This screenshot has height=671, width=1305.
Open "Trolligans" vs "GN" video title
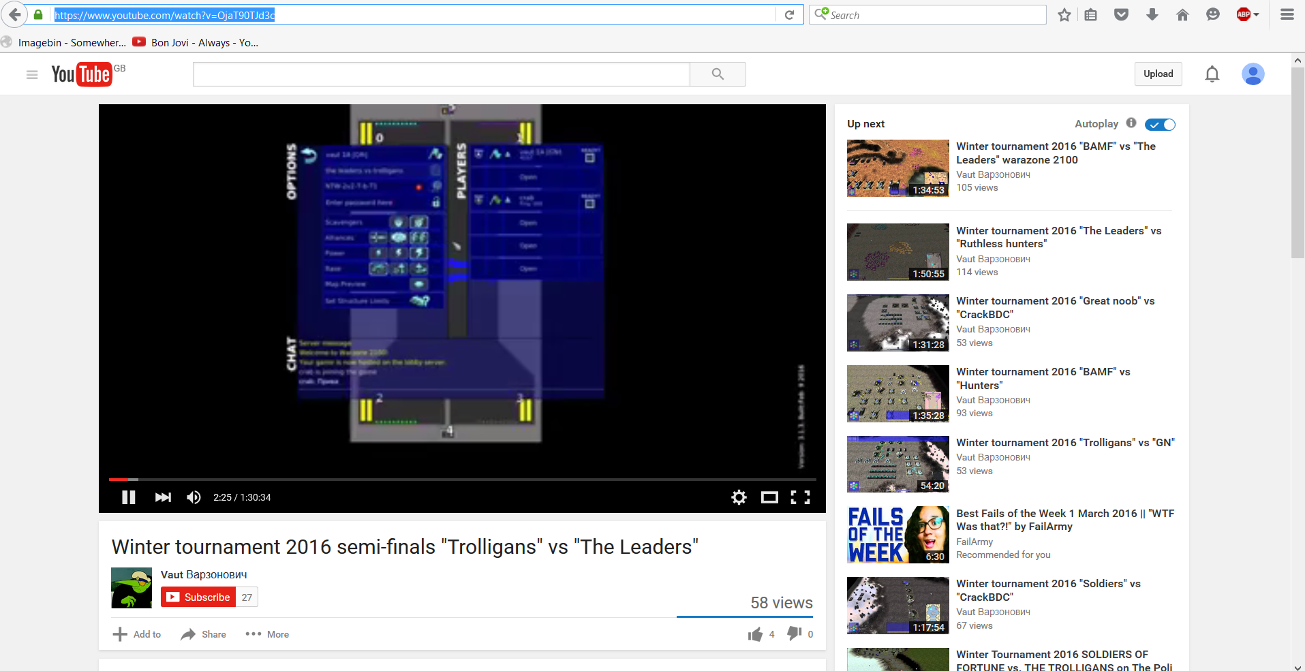(x=1065, y=443)
